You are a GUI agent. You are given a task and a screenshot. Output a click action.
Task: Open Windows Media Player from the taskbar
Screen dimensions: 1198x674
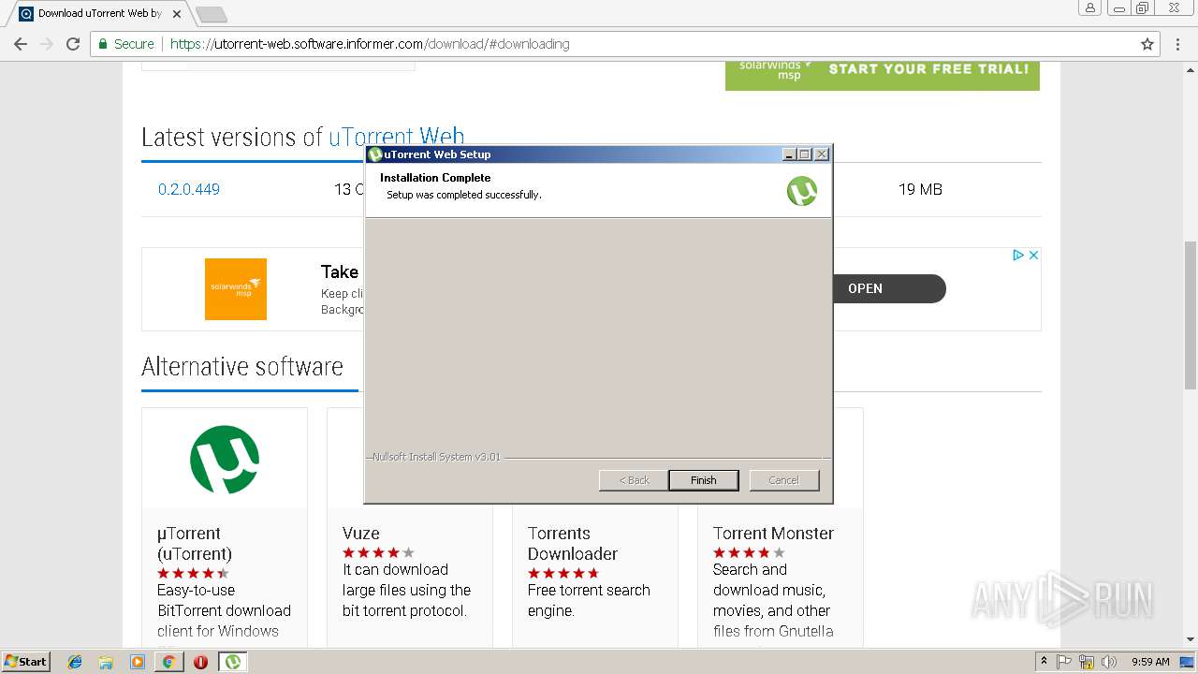point(138,662)
